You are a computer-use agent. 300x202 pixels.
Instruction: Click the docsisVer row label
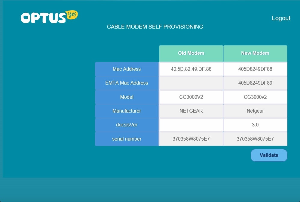pos(127,125)
